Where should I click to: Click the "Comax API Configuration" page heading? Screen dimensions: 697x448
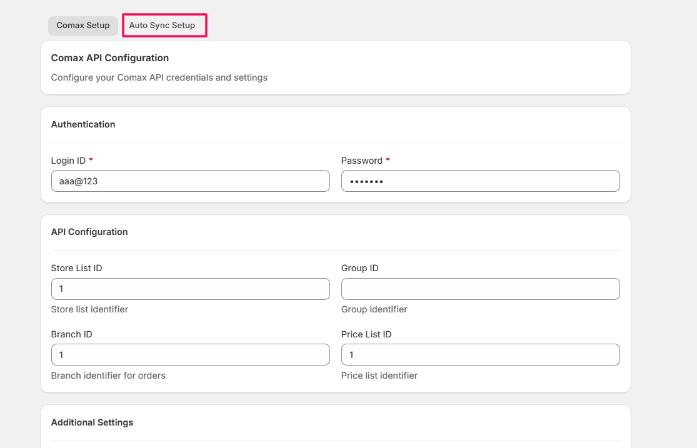(x=109, y=58)
